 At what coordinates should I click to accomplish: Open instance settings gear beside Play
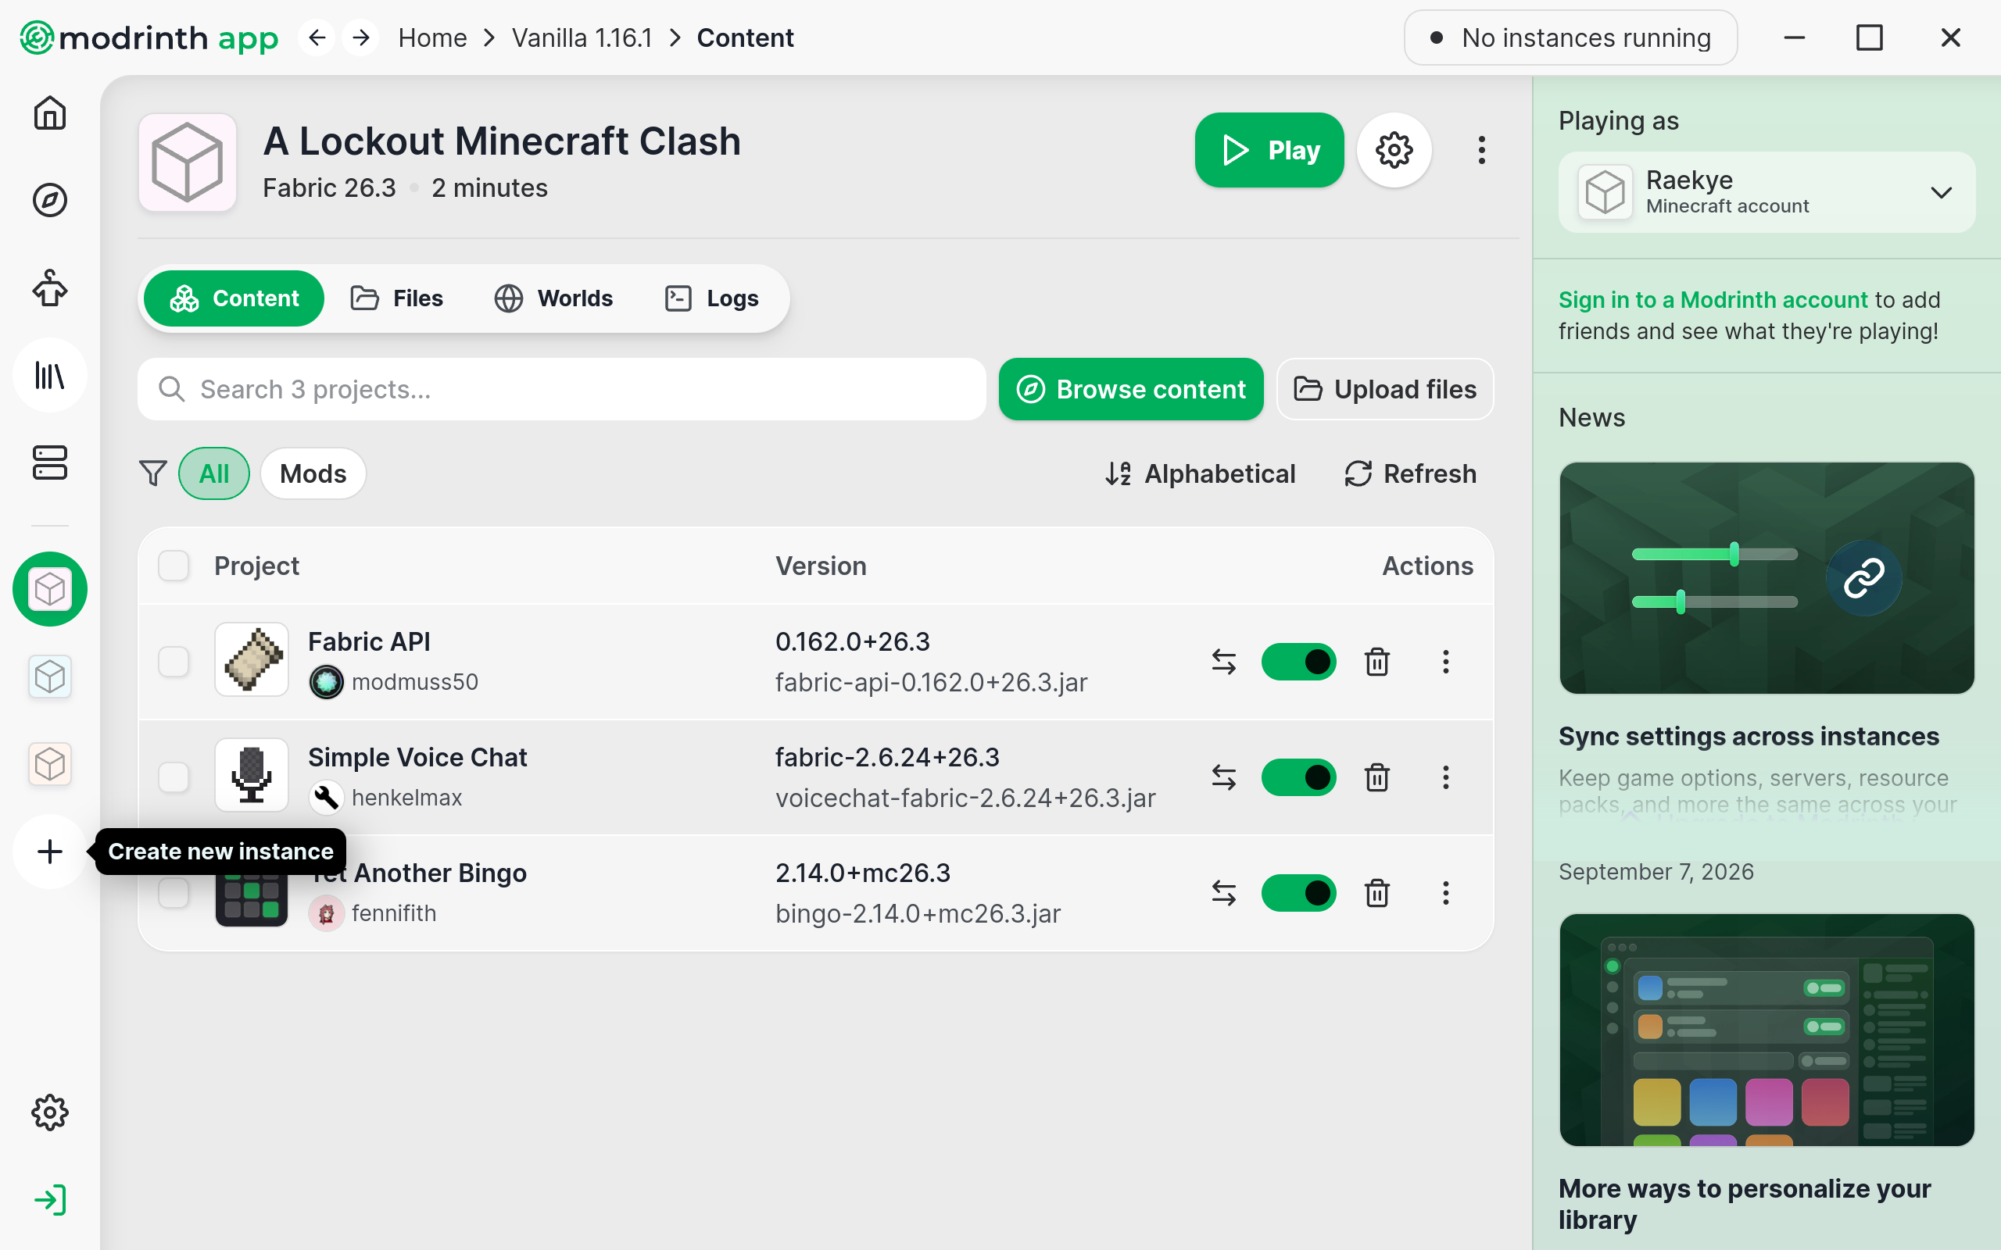[1394, 150]
